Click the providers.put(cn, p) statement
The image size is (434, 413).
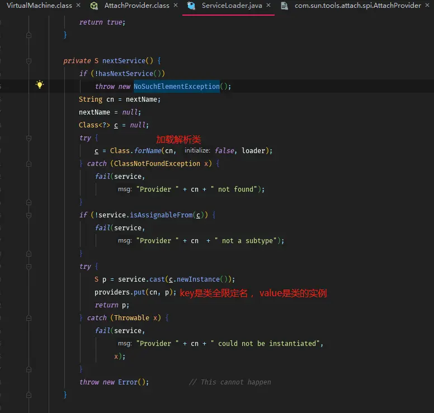coord(135,292)
